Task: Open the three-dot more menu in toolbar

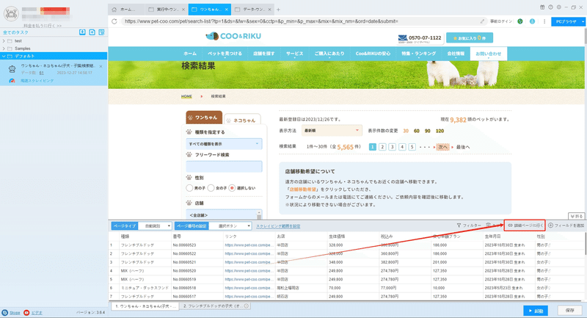Action: coord(544,21)
